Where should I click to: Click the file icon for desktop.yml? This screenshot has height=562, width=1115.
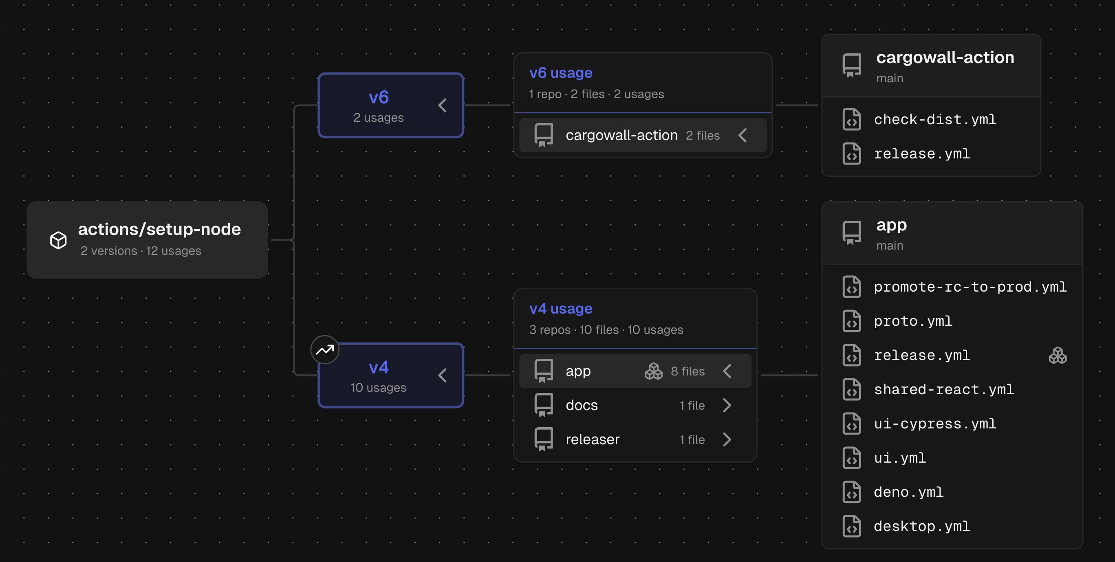point(851,527)
